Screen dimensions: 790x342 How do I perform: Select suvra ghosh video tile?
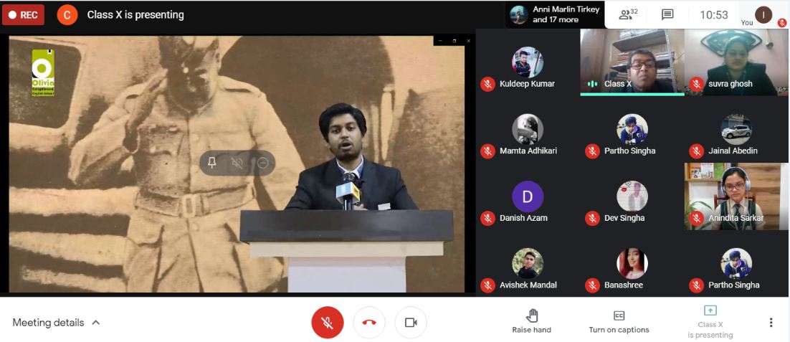coord(736,62)
